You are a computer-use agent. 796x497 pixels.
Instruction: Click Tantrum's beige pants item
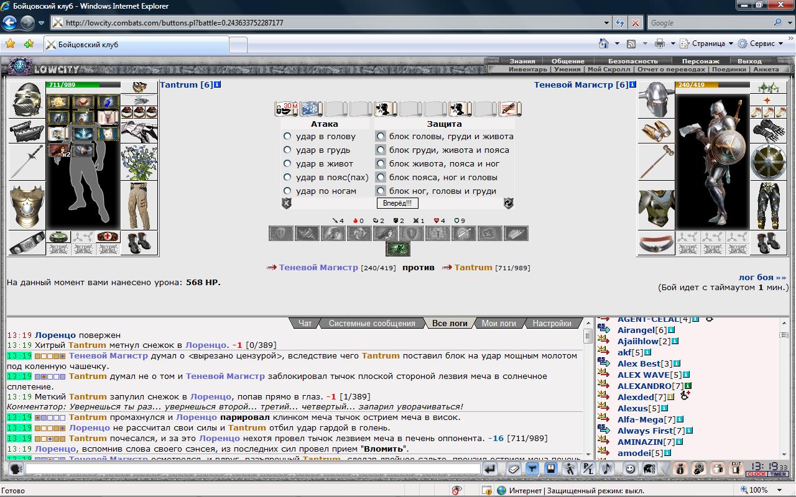point(139,206)
